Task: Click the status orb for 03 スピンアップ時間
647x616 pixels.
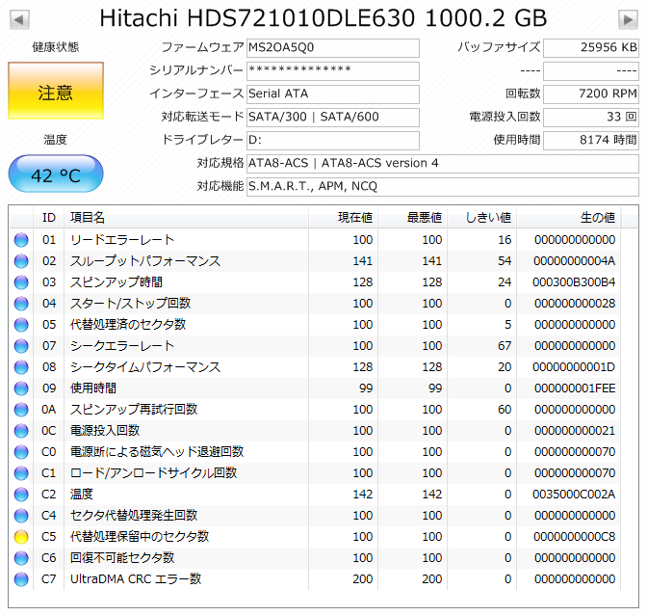Action: click(x=21, y=282)
